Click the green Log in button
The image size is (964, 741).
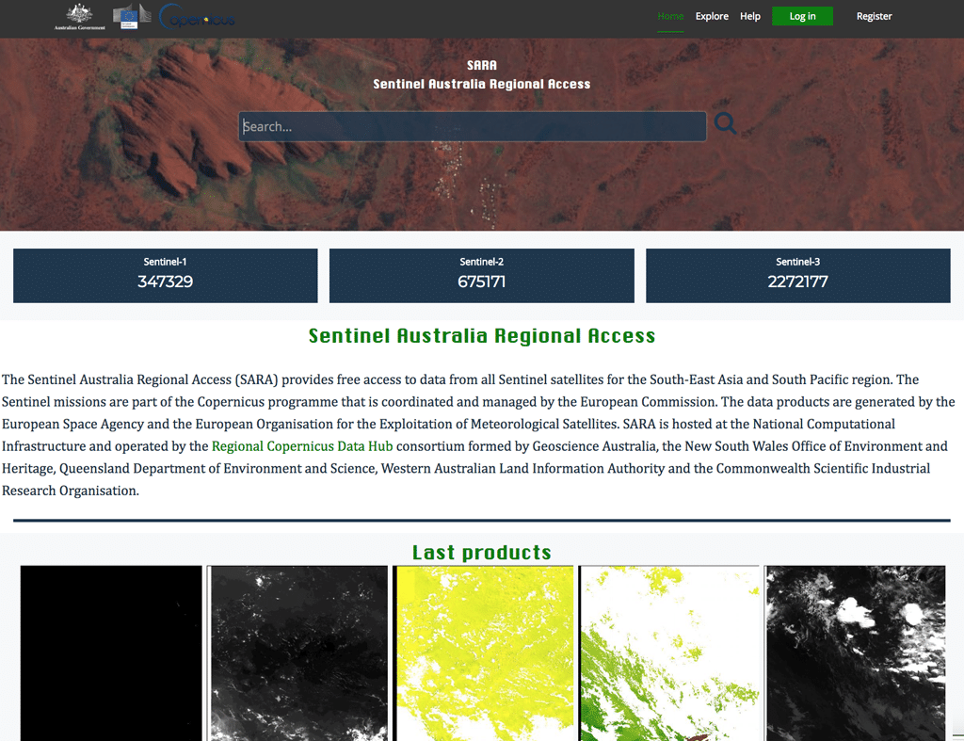tap(802, 16)
